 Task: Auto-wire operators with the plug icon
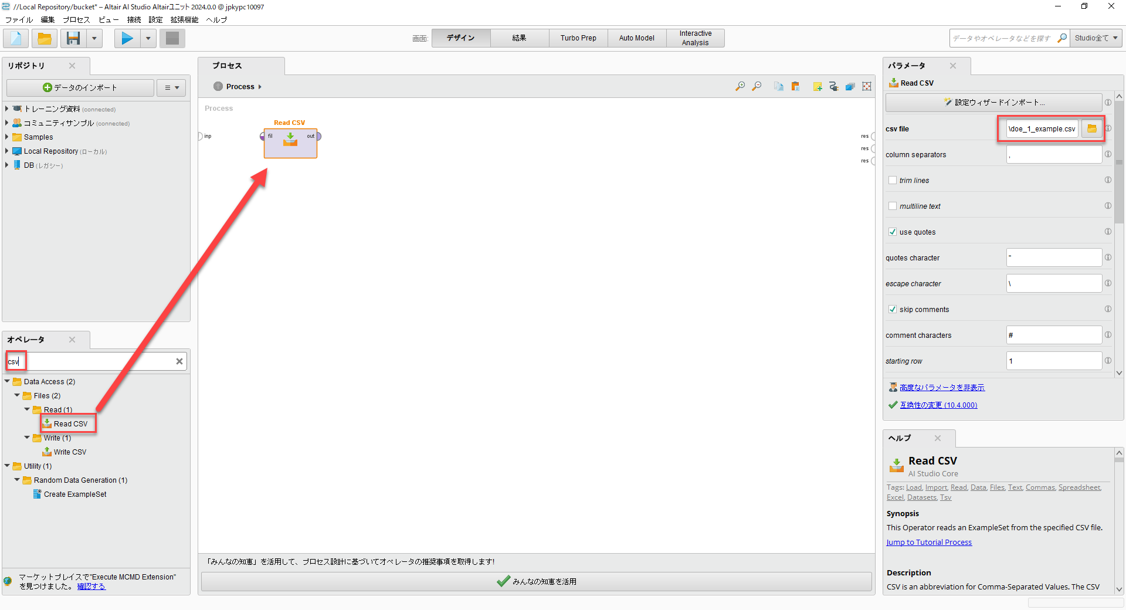tap(834, 86)
